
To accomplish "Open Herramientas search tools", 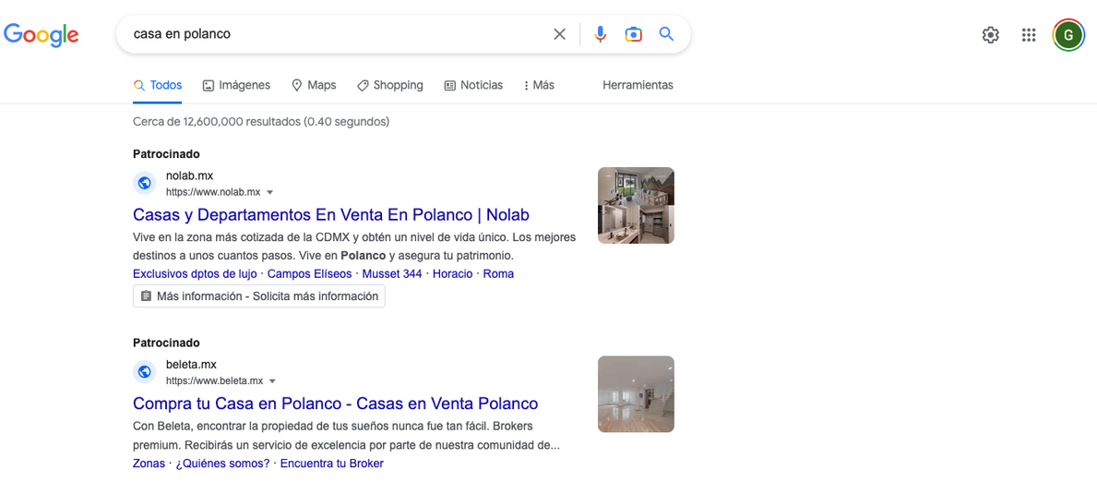I will pyautogui.click(x=638, y=85).
